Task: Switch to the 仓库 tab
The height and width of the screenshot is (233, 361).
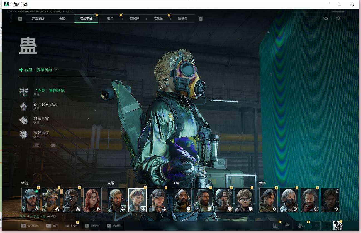Action: coord(62,19)
